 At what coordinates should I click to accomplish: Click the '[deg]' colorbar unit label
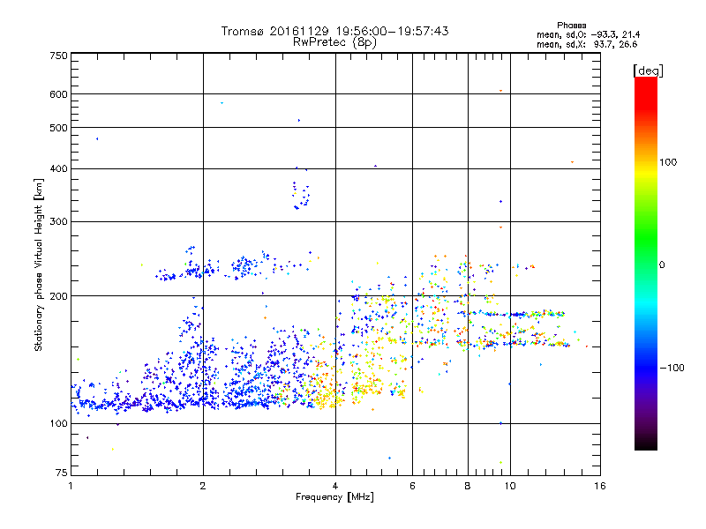pyautogui.click(x=648, y=71)
